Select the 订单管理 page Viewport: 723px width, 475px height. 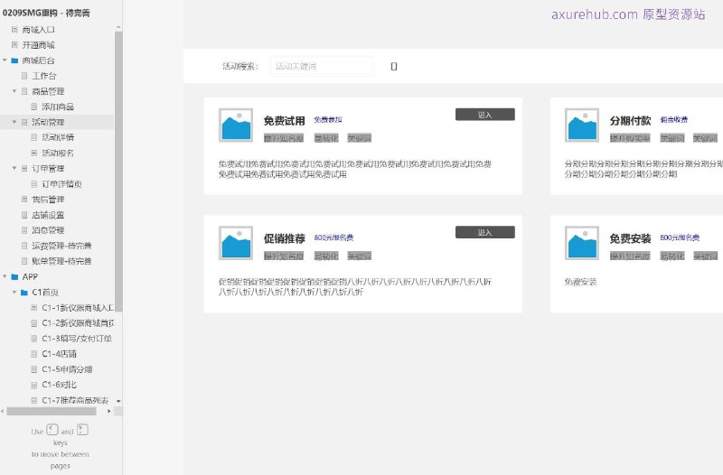(x=48, y=169)
